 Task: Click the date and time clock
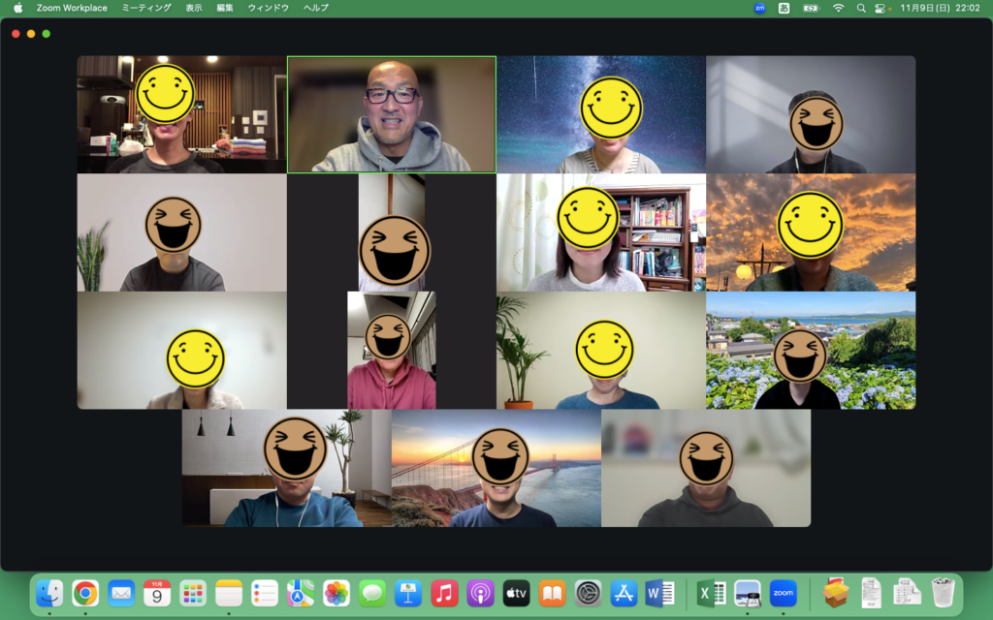click(x=940, y=8)
